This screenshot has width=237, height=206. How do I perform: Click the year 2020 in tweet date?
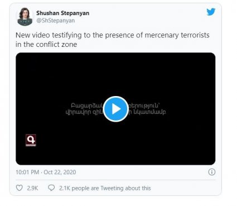click(x=70, y=172)
